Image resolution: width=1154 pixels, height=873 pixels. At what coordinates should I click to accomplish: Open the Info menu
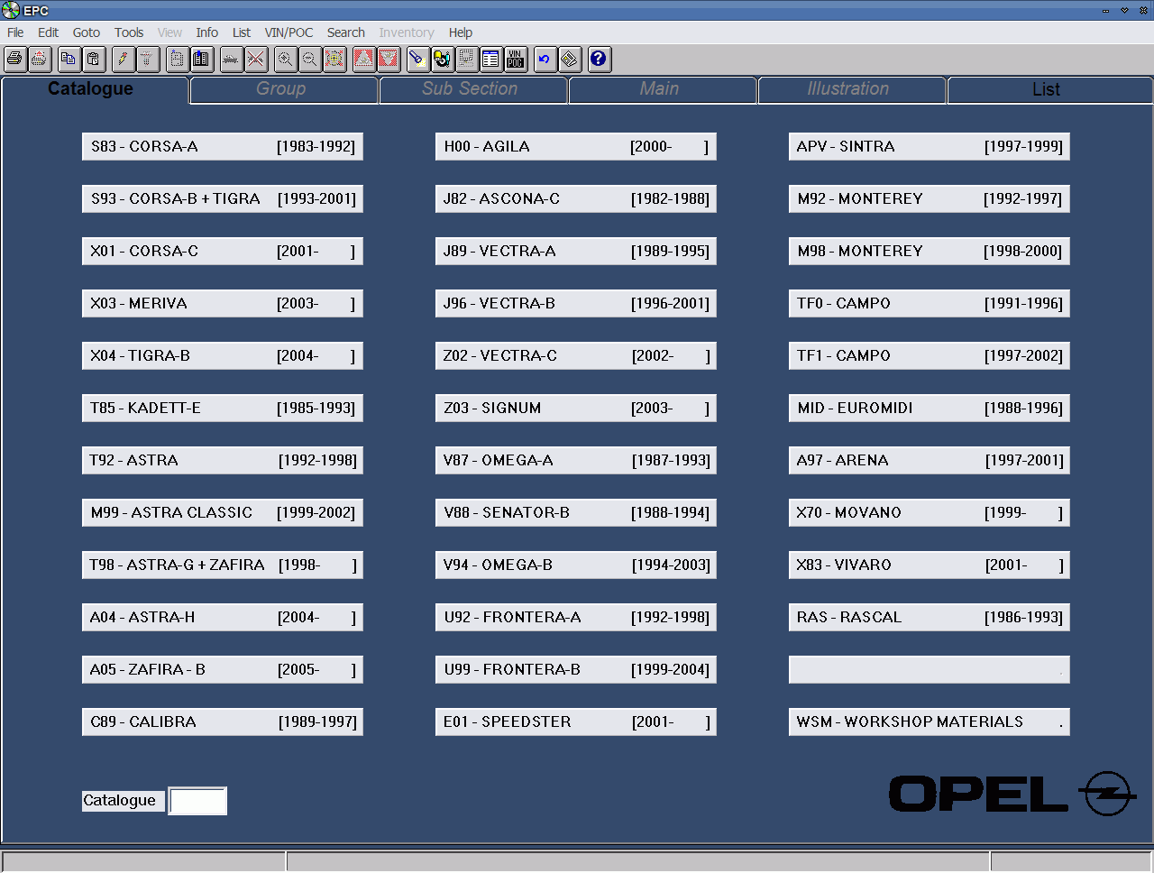[207, 32]
